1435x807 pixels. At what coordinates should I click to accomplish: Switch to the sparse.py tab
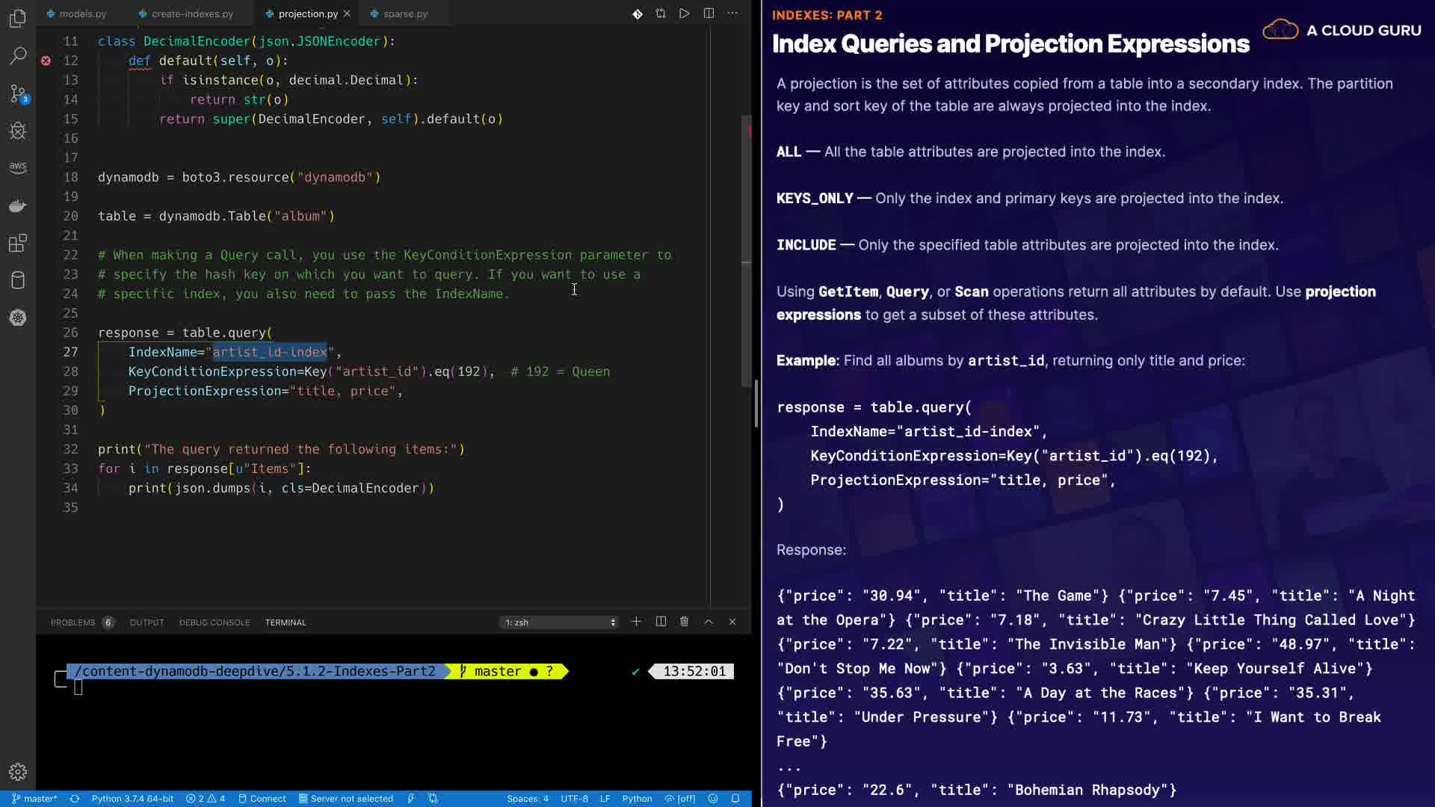point(405,13)
